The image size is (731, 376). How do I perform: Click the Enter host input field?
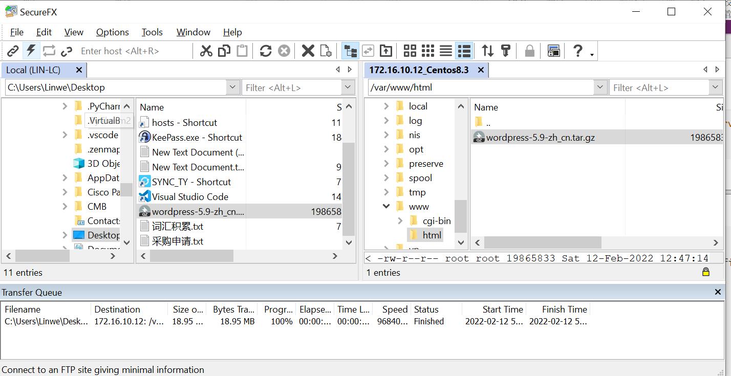134,51
